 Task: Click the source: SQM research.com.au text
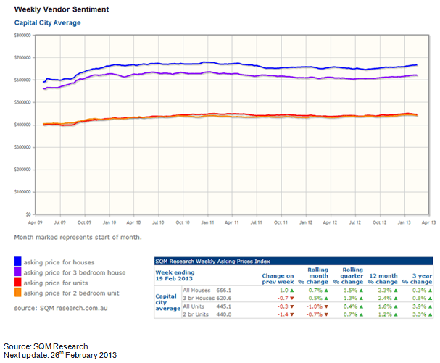pos(62,308)
